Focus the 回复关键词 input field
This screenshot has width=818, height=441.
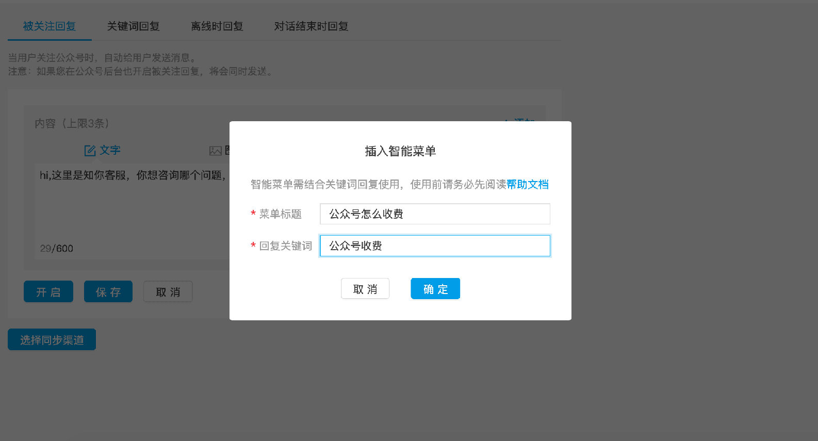(435, 246)
